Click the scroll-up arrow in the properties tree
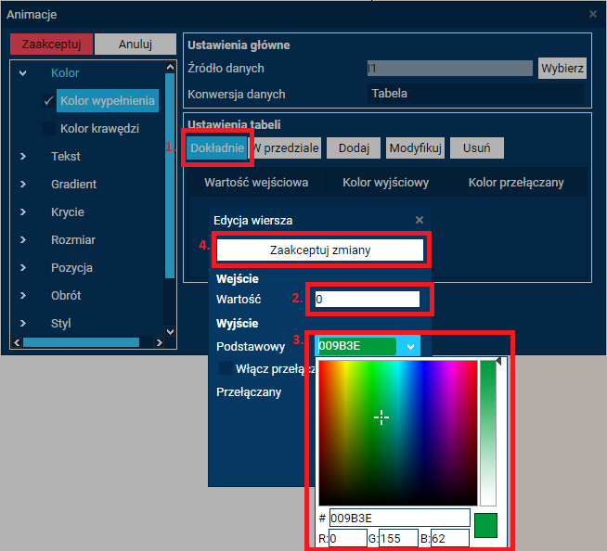Viewport: 607px width, 551px height. [169, 67]
